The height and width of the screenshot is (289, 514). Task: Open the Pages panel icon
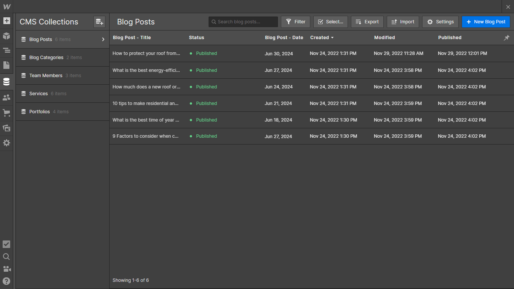pyautogui.click(x=6, y=65)
